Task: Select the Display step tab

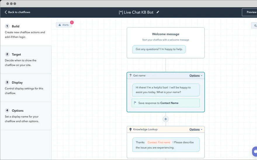Action: (26, 88)
